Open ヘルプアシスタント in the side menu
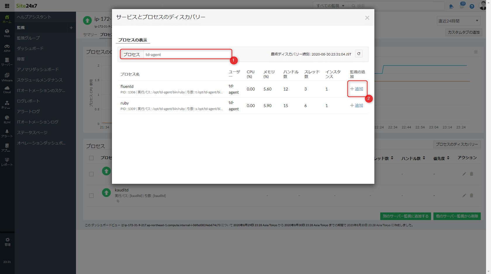This screenshot has height=274, width=491. pyautogui.click(x=34, y=17)
